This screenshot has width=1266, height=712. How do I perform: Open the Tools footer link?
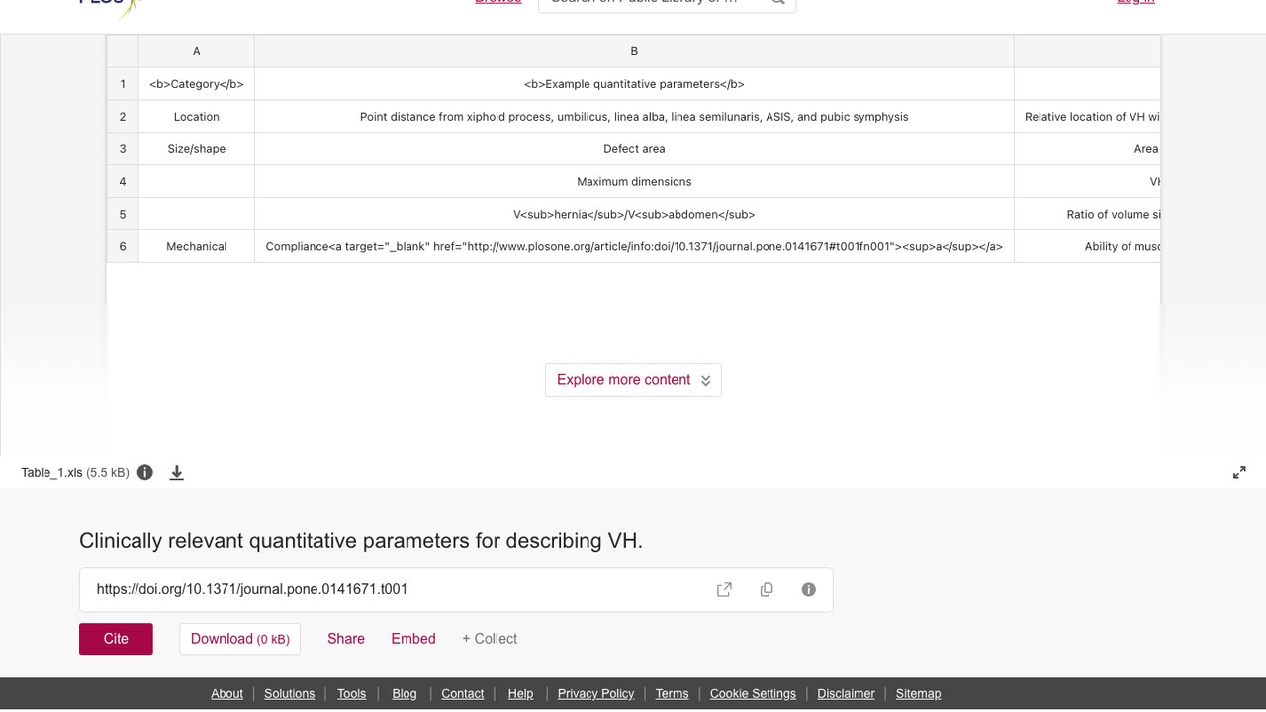pyautogui.click(x=351, y=694)
